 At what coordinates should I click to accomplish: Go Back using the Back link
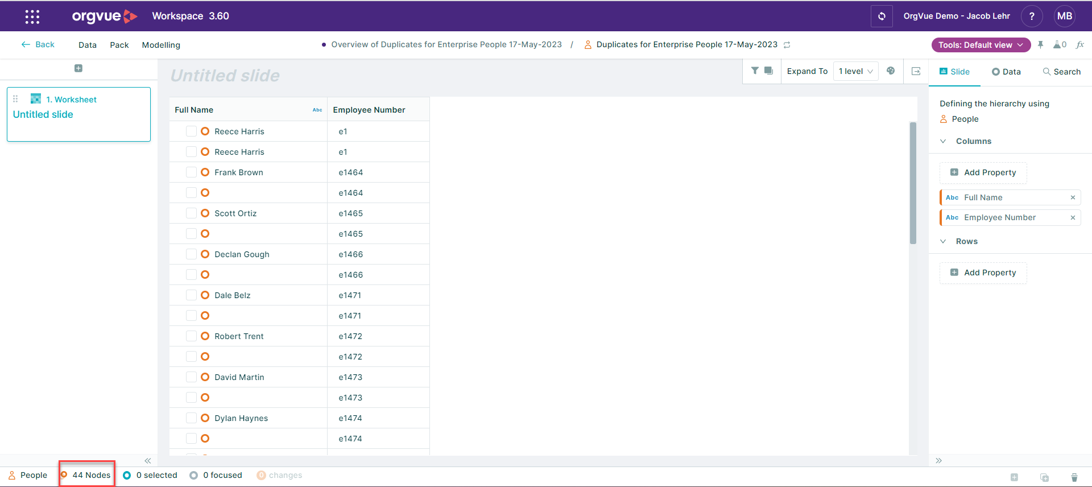point(38,44)
